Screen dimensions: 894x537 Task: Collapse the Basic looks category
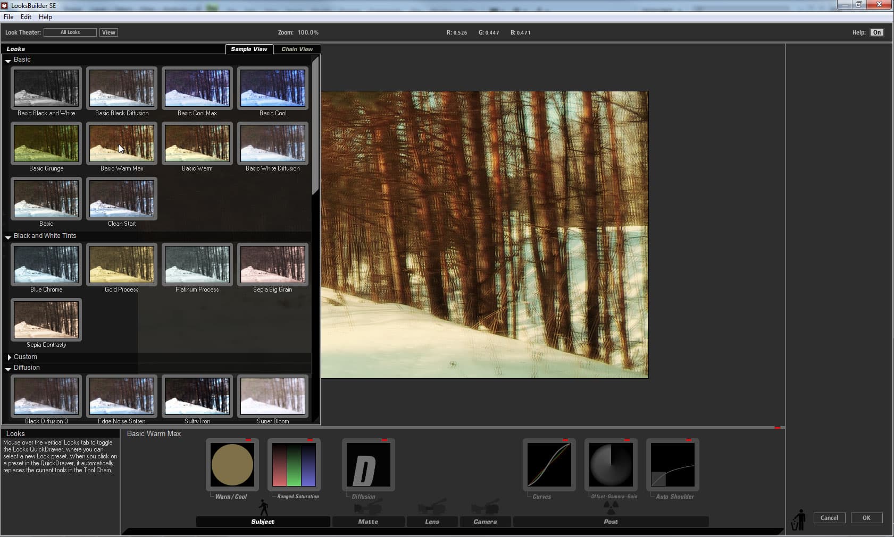click(8, 61)
